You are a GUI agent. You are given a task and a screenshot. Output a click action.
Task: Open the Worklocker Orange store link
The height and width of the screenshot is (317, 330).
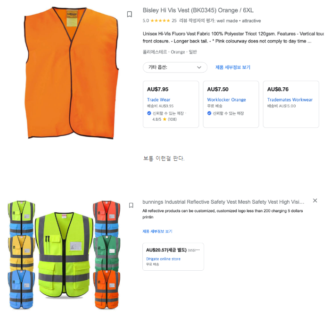point(226,100)
